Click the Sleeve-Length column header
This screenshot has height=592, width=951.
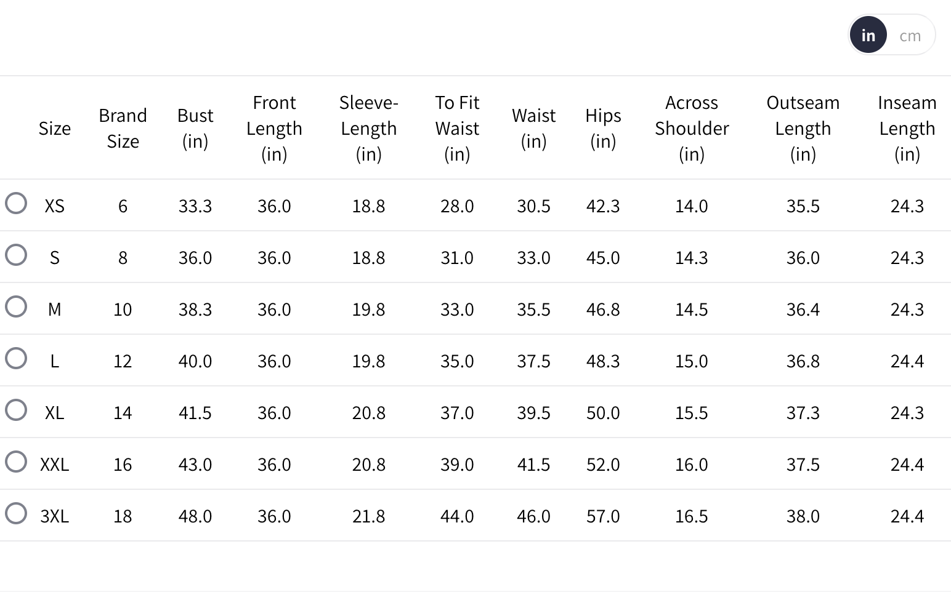click(x=368, y=128)
